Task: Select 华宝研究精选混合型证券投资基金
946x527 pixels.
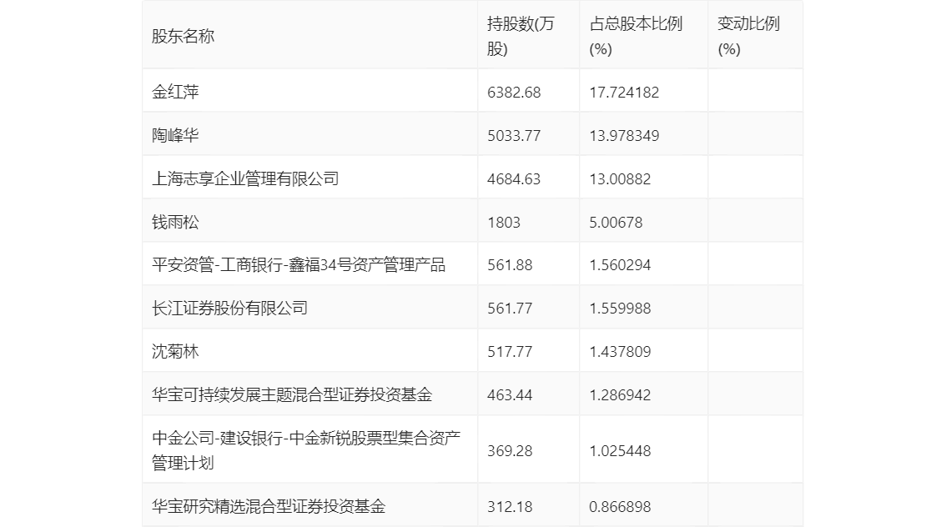Action: point(269,506)
